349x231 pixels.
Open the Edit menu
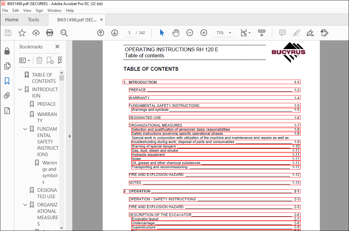(x=16, y=11)
